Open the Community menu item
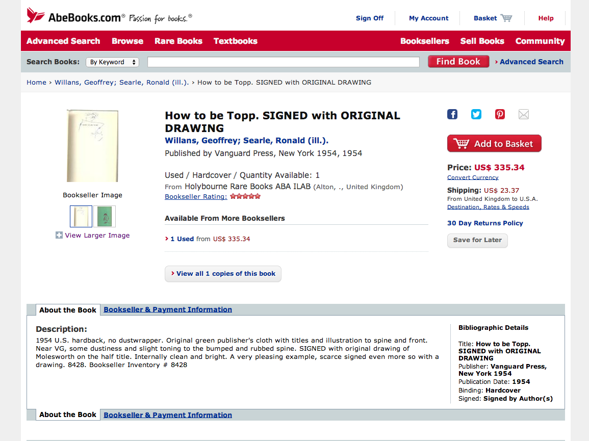589x441 pixels. coord(540,41)
